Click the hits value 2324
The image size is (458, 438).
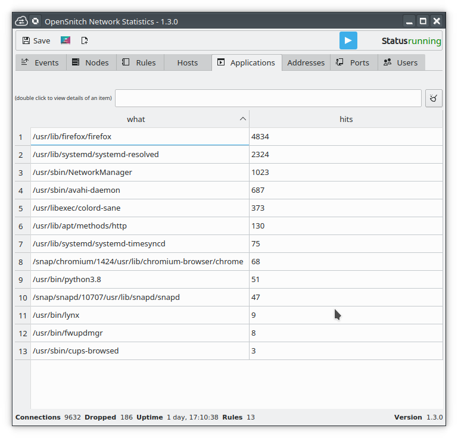pos(260,154)
